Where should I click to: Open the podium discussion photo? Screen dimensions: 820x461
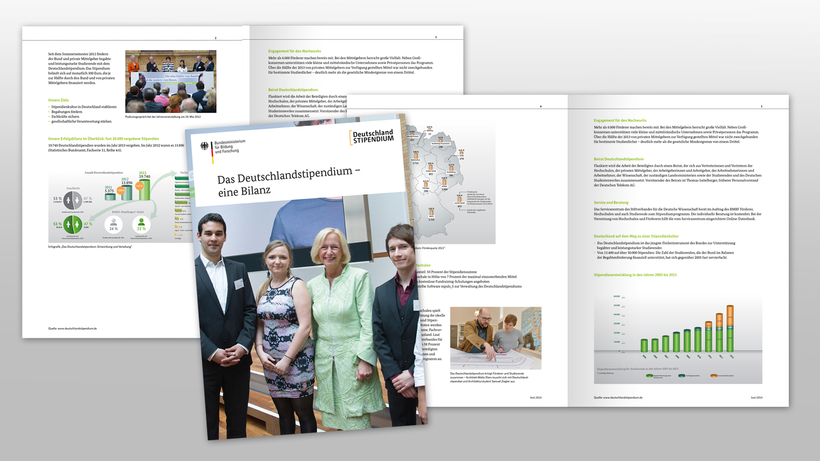point(171,82)
